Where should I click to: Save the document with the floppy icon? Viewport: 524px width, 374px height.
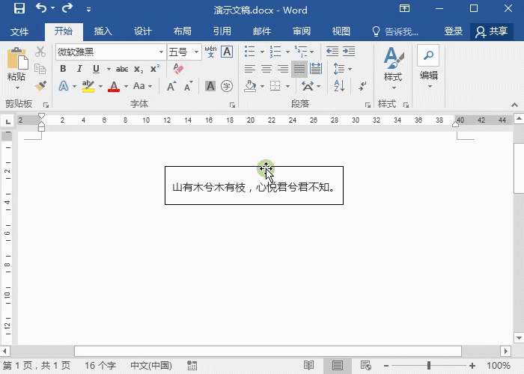click(x=19, y=8)
